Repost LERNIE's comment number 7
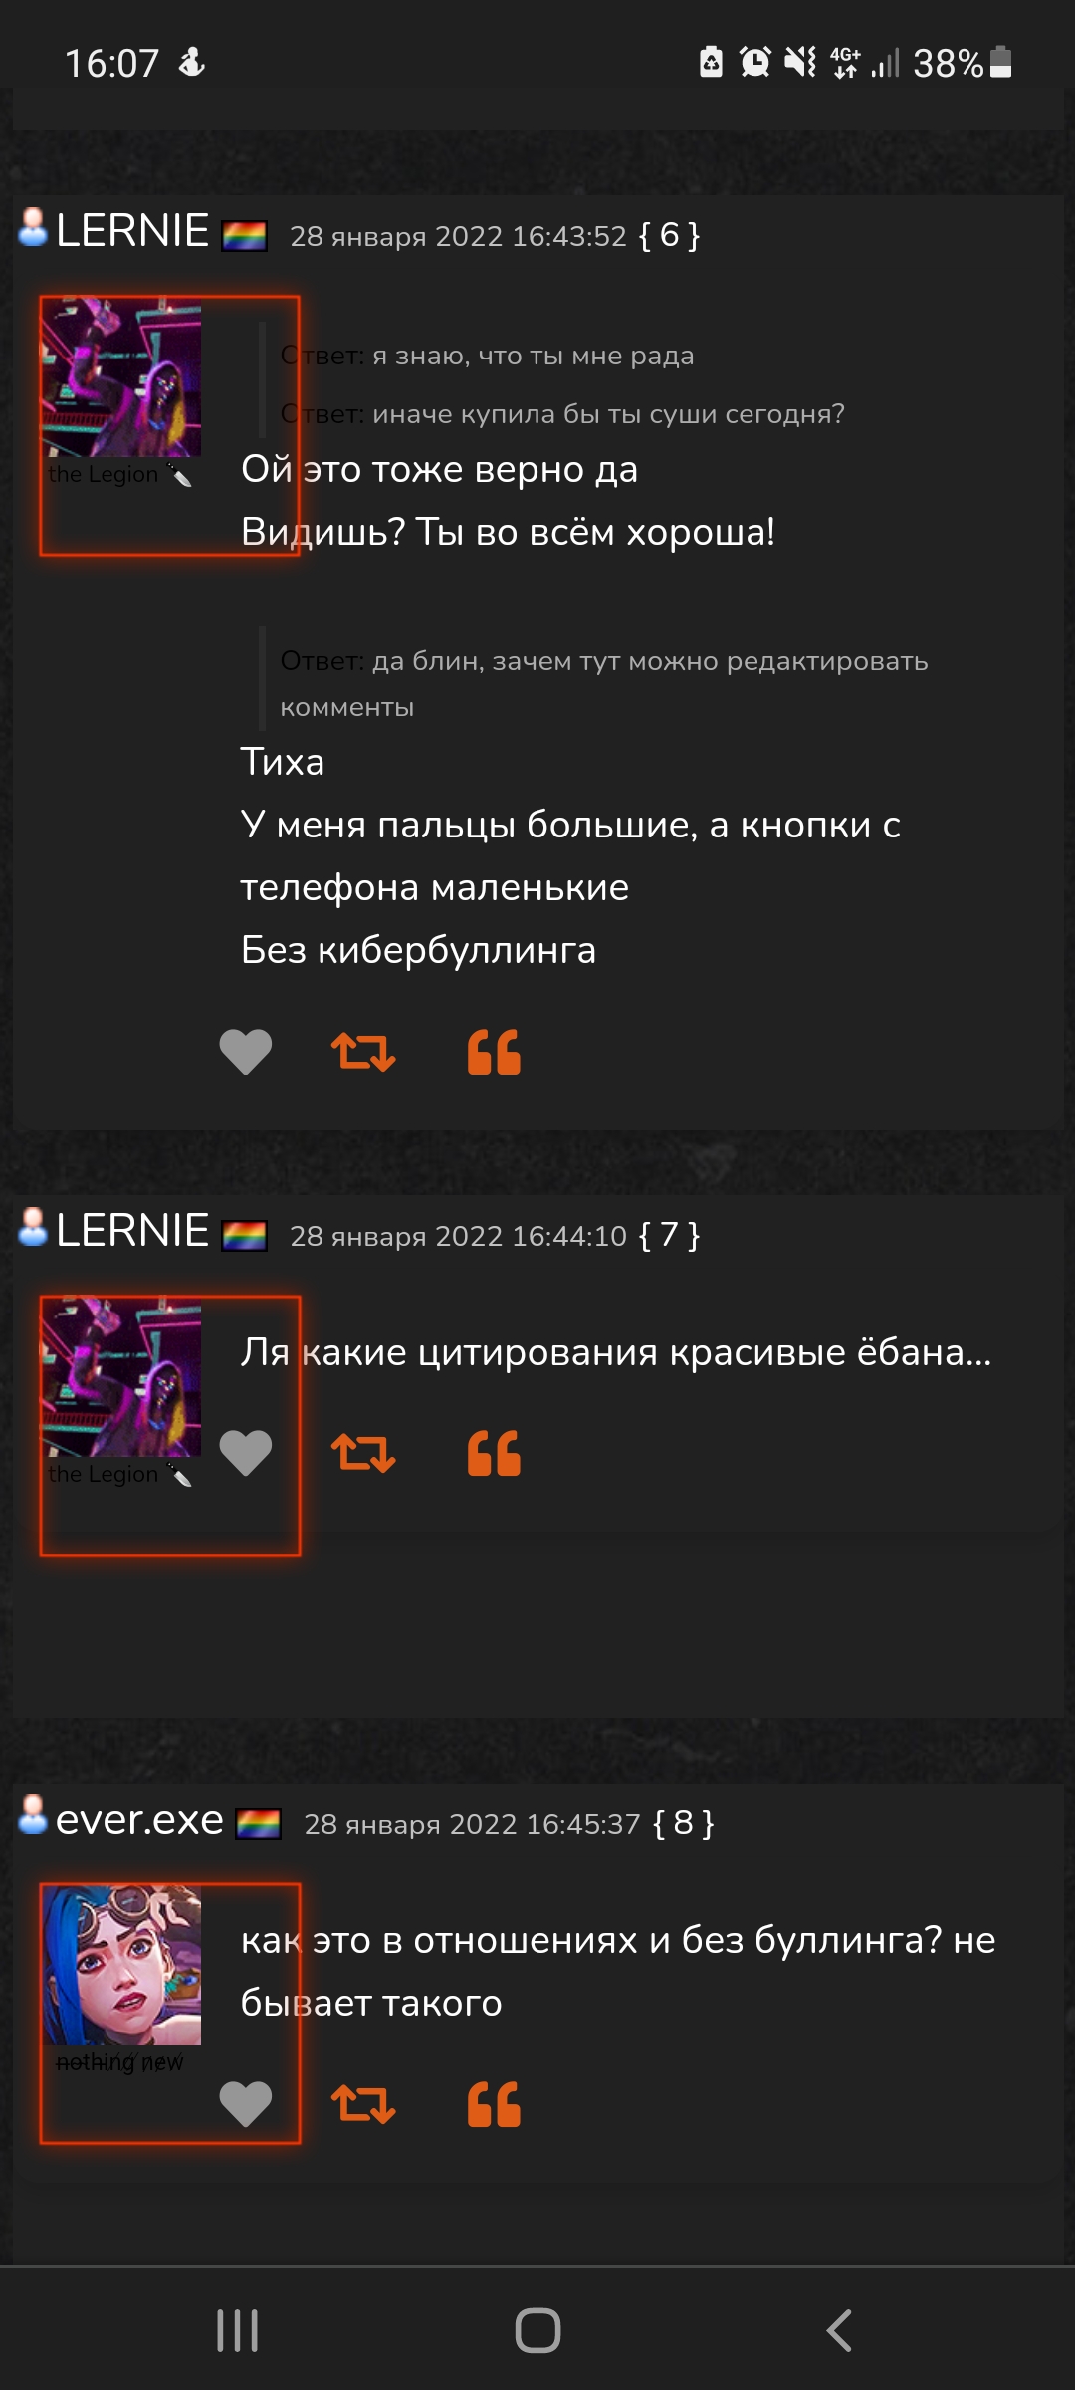The image size is (1075, 2390). 363,1453
